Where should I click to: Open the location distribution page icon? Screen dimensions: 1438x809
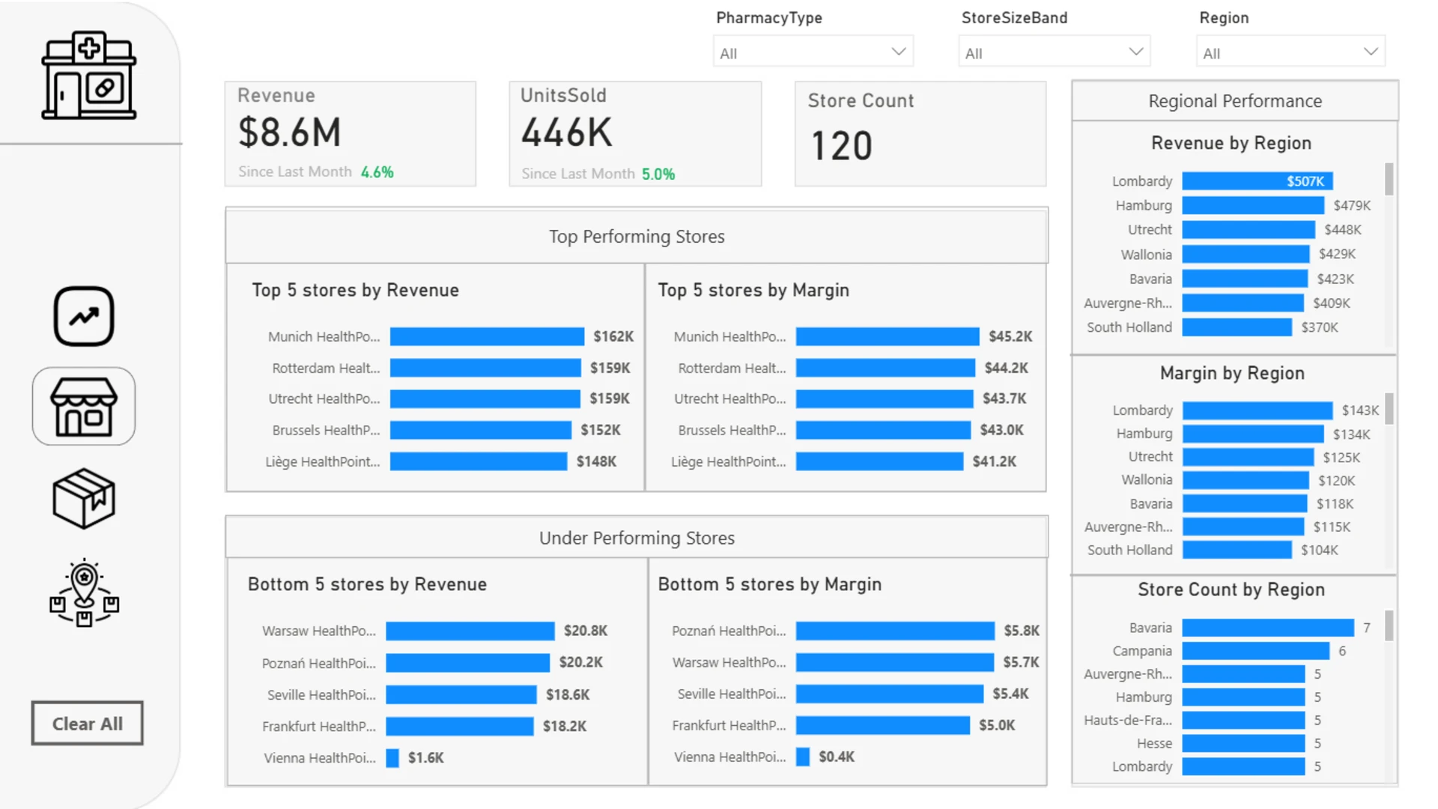pyautogui.click(x=84, y=593)
